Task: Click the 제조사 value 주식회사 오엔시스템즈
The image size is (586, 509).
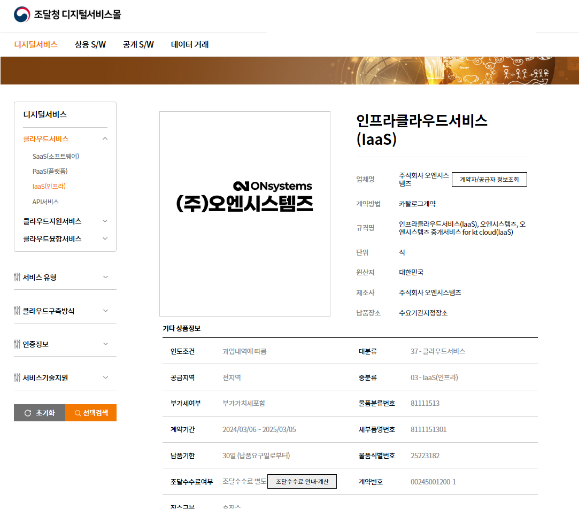Action: click(x=430, y=292)
